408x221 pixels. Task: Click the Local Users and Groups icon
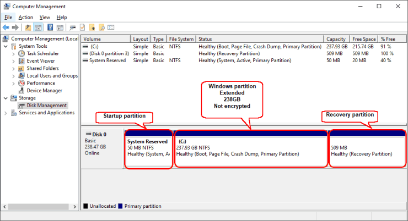tap(22, 76)
